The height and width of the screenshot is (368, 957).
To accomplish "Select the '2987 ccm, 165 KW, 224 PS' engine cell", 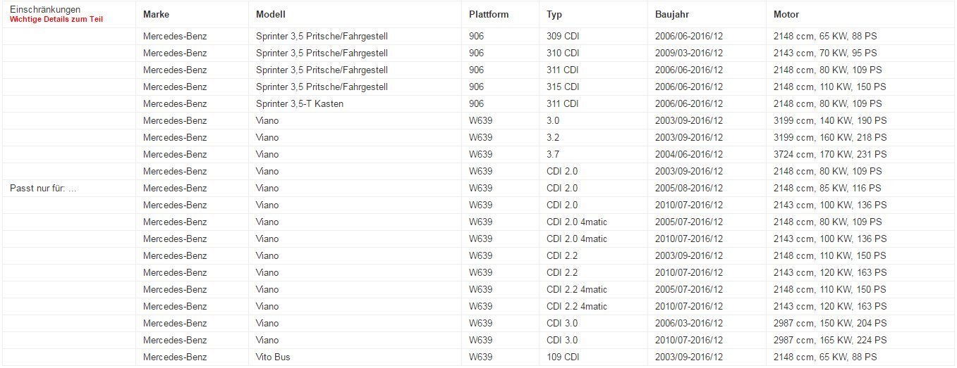I will tap(830, 340).
